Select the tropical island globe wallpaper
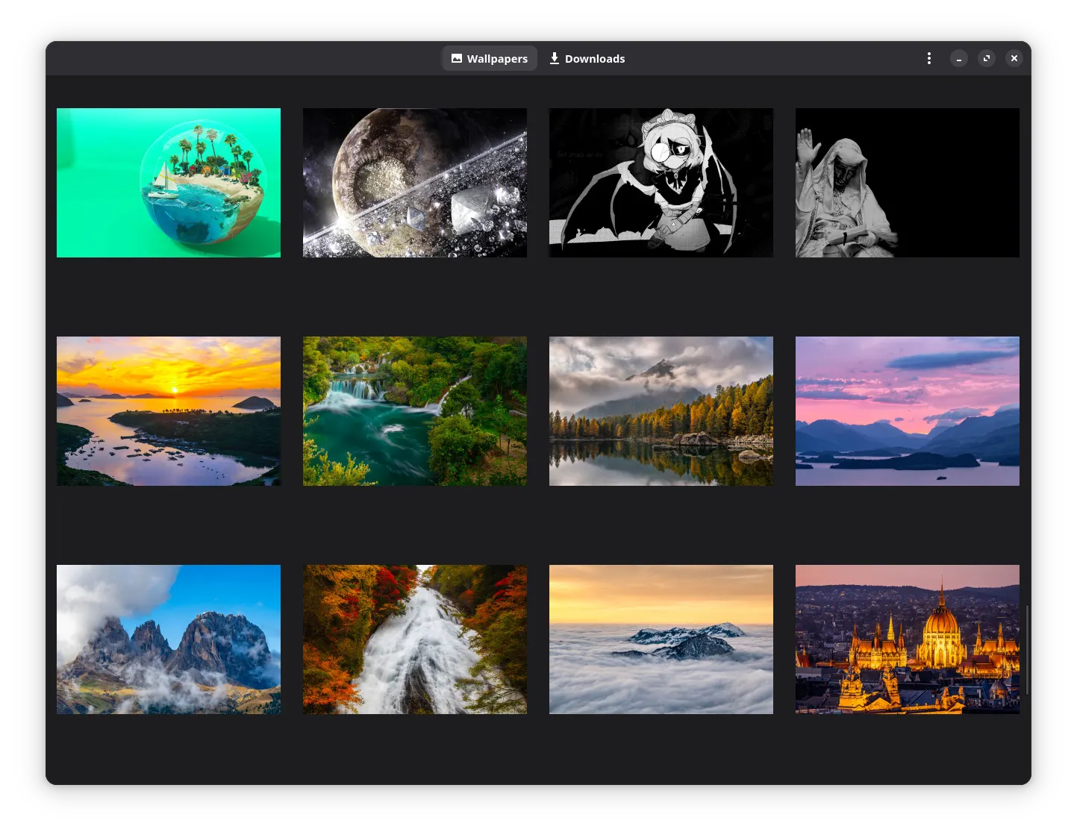 click(169, 183)
